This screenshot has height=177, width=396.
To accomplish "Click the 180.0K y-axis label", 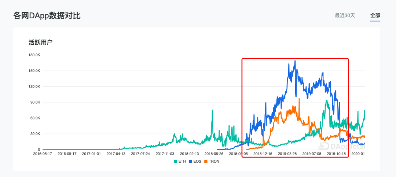I will point(34,55).
